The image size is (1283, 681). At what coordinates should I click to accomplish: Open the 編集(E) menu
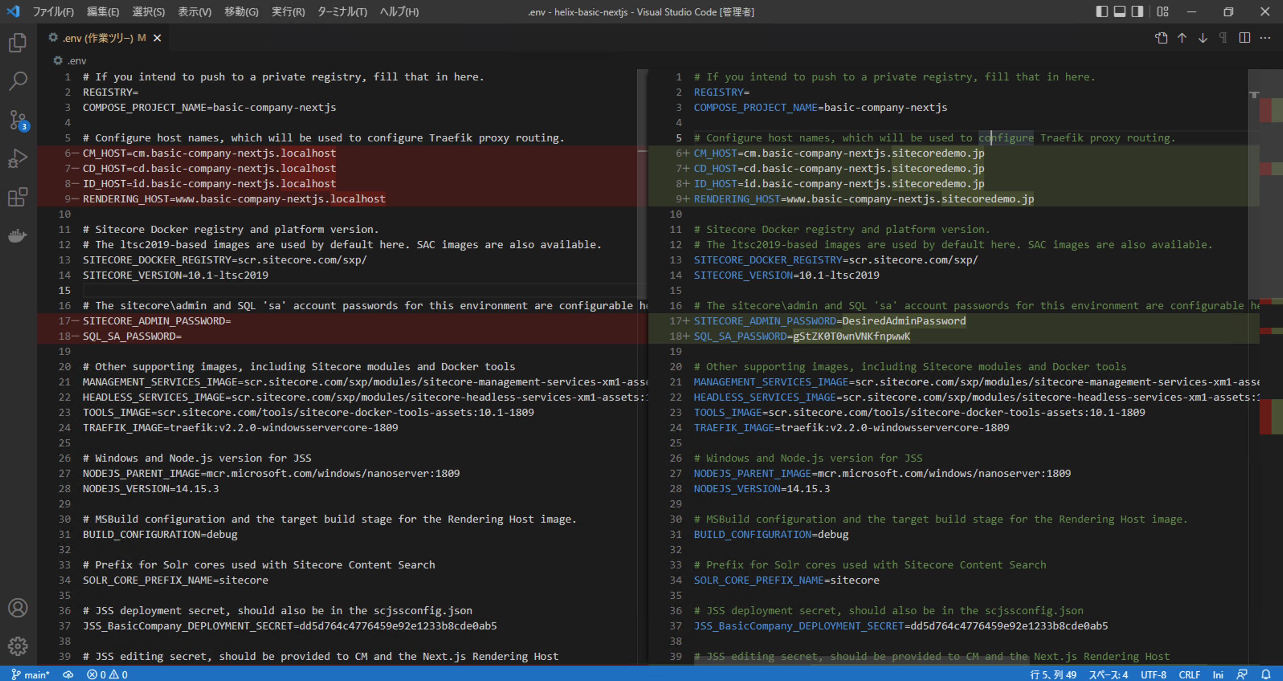point(103,12)
